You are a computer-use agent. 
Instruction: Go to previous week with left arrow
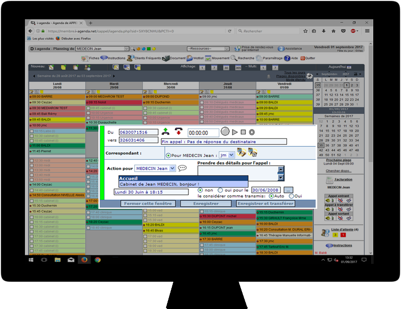click(34, 76)
